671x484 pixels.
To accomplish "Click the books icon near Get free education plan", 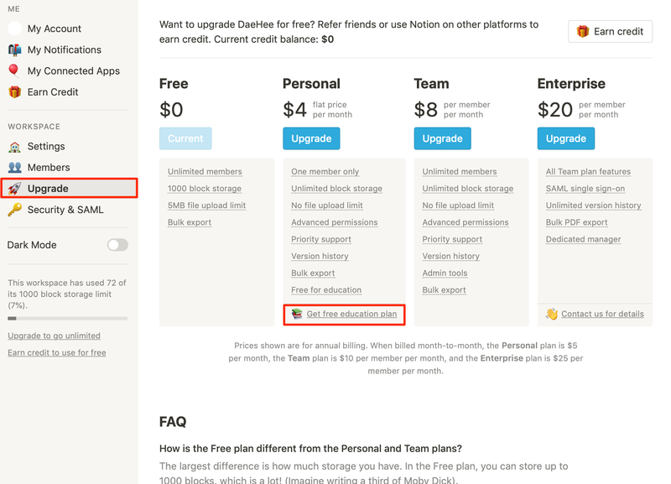I will pos(295,315).
